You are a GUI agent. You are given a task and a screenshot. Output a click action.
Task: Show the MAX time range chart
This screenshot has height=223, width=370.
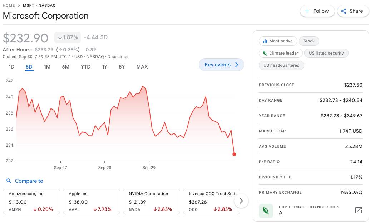[142, 67]
